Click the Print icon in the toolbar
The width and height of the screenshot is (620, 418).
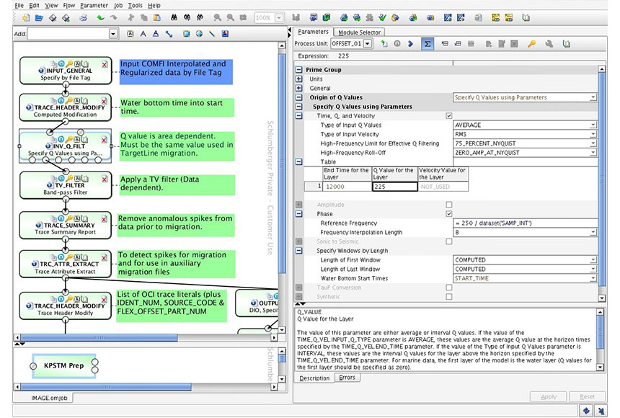pos(83,17)
